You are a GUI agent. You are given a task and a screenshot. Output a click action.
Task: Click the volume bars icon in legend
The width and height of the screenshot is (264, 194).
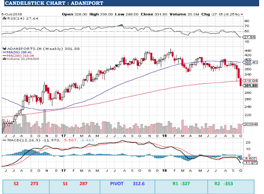click(5, 59)
